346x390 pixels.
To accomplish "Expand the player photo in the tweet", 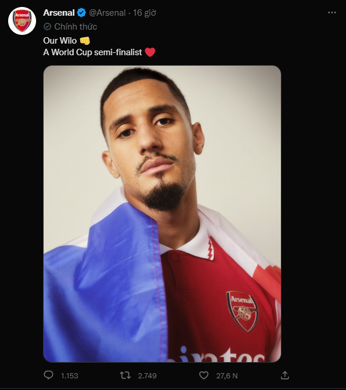I will point(162,214).
